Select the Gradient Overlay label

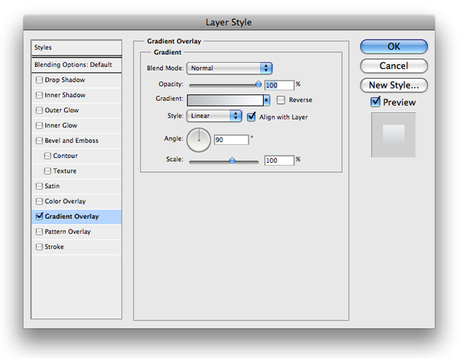pos(72,217)
